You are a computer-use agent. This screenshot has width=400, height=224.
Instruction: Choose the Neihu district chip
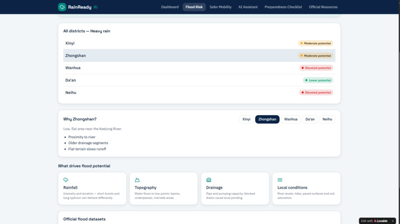(x=327, y=119)
